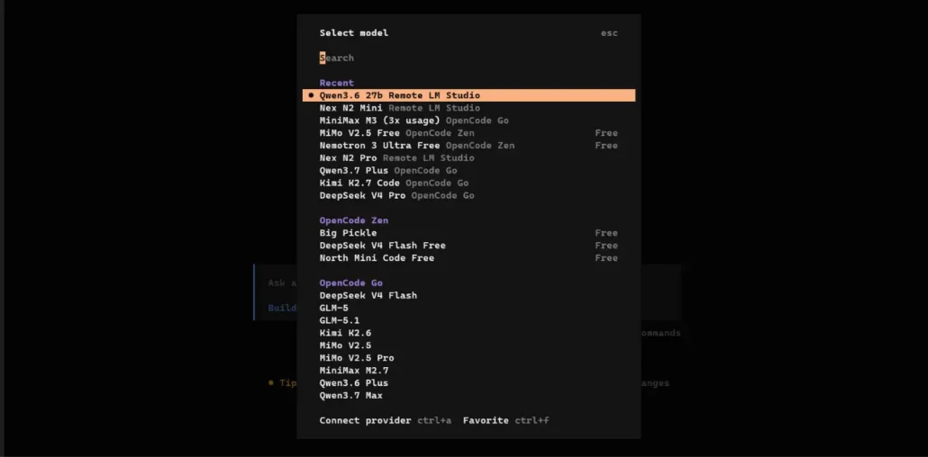Image resolution: width=928 pixels, height=457 pixels.
Task: Select Qwen3.6 27b Remote LM Studio
Action: click(x=469, y=95)
